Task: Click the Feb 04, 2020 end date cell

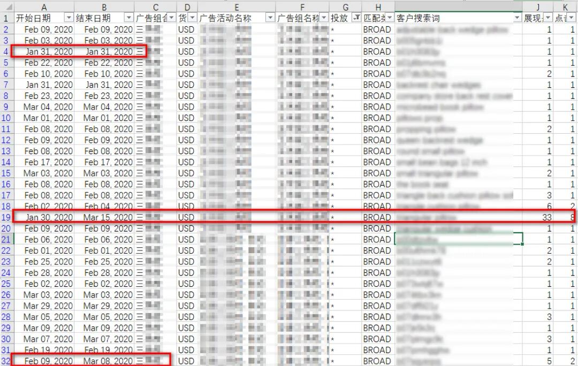Action: coord(104,206)
